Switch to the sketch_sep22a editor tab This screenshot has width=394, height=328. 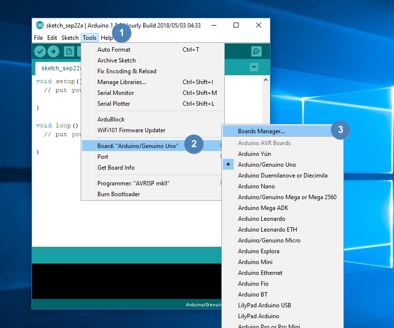pyautogui.click(x=59, y=68)
